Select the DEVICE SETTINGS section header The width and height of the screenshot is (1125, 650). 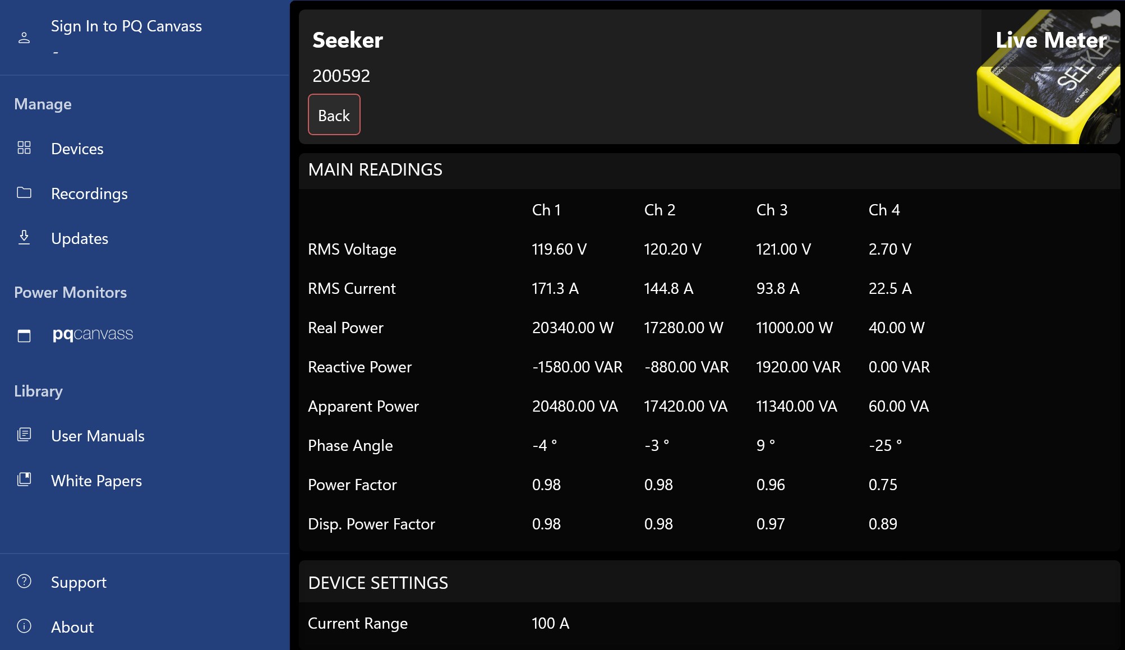(378, 583)
